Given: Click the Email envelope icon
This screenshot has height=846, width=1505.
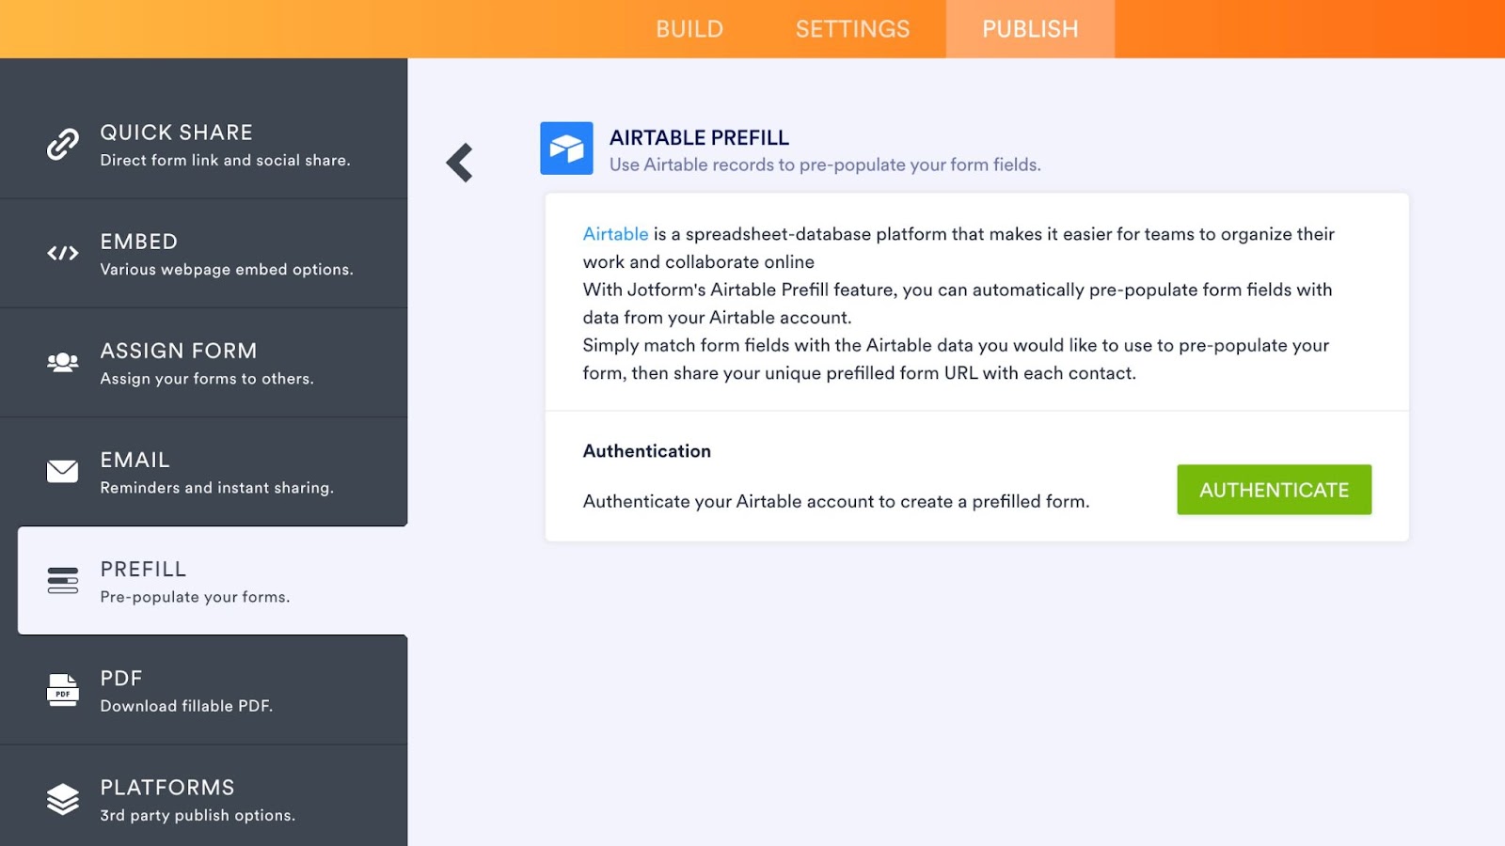Looking at the screenshot, I should coord(63,471).
